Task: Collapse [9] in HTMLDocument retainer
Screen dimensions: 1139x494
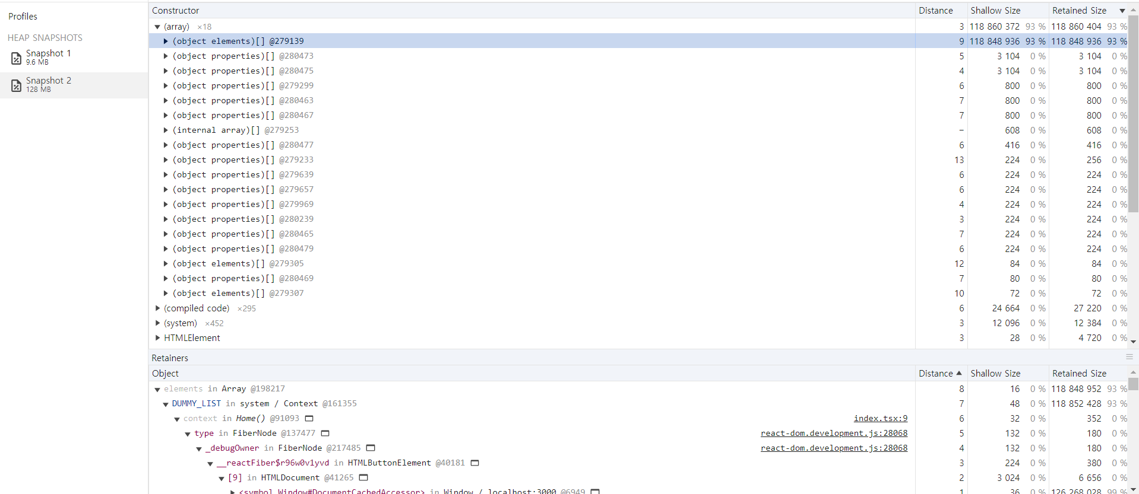Action: click(x=222, y=479)
